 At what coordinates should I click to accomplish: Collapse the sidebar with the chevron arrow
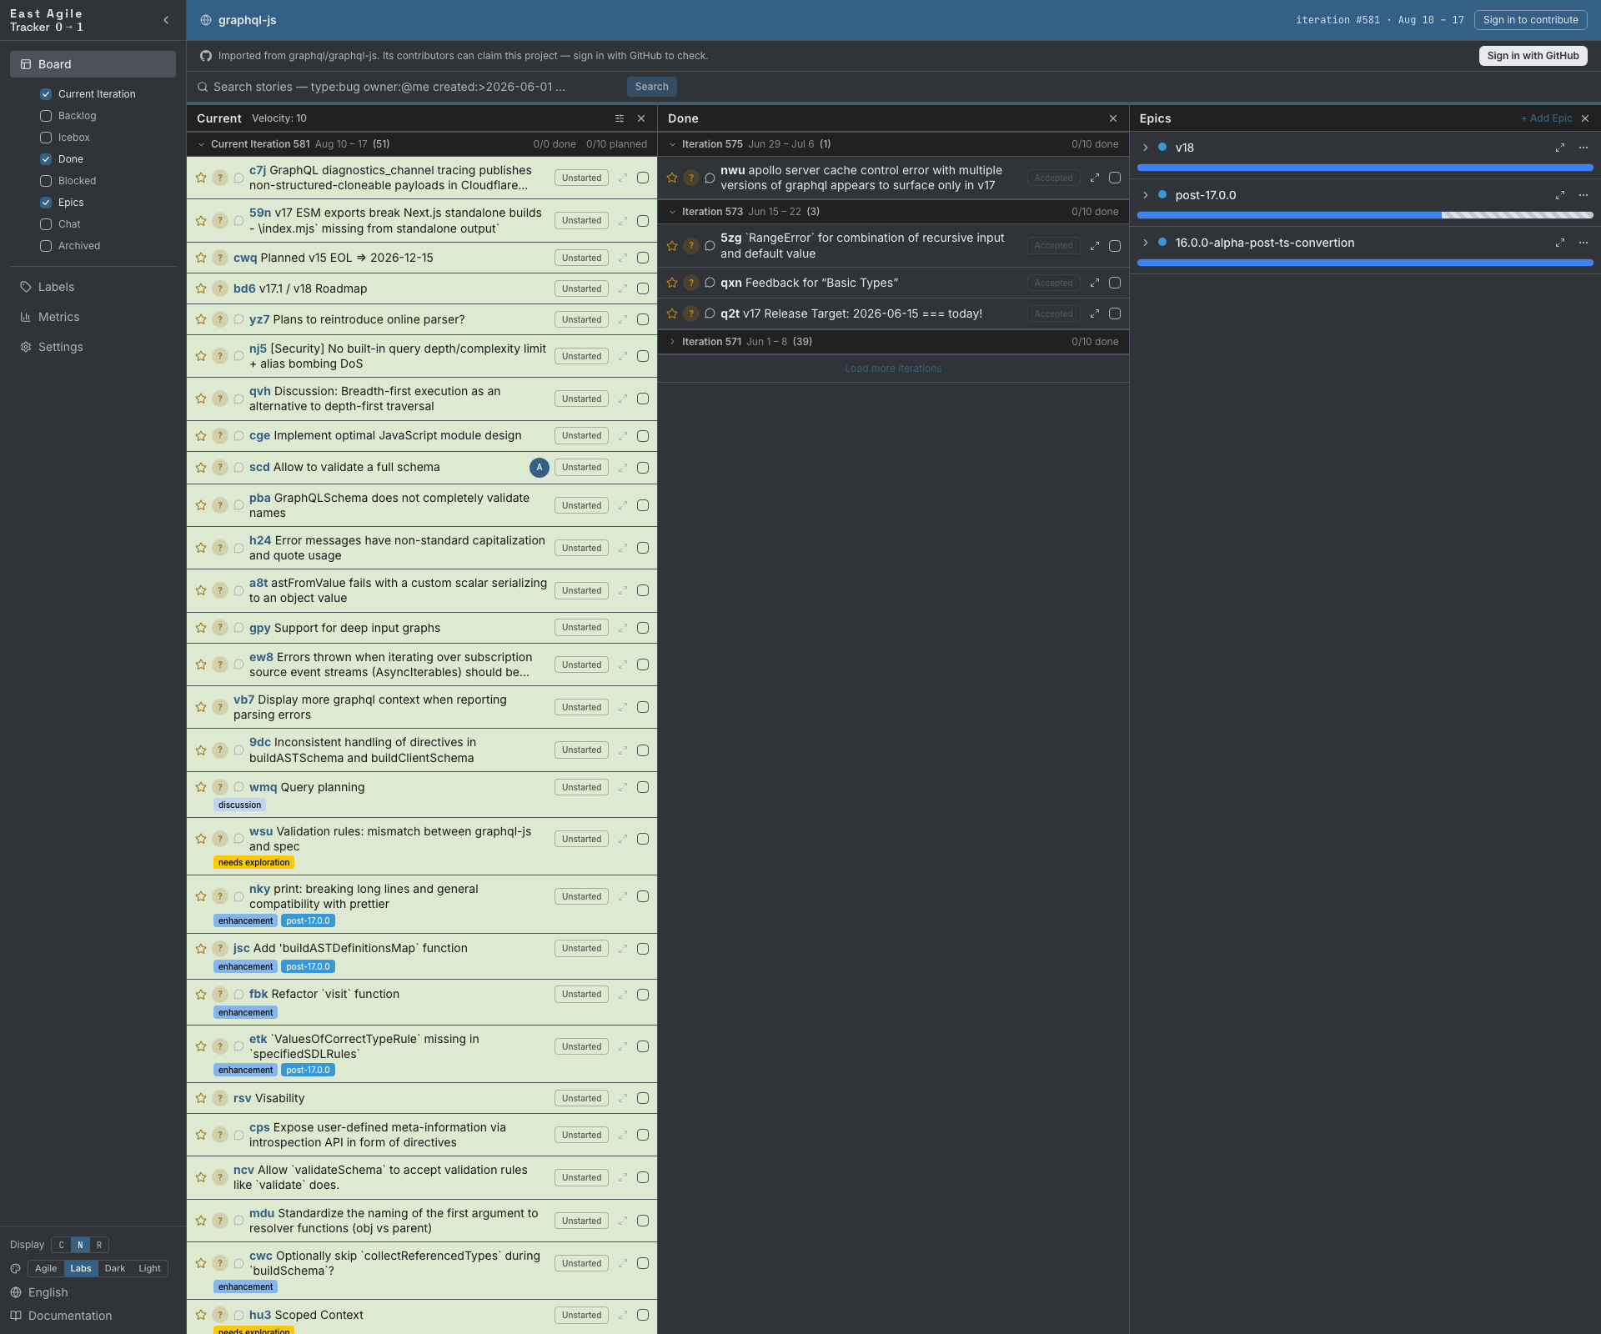click(166, 20)
